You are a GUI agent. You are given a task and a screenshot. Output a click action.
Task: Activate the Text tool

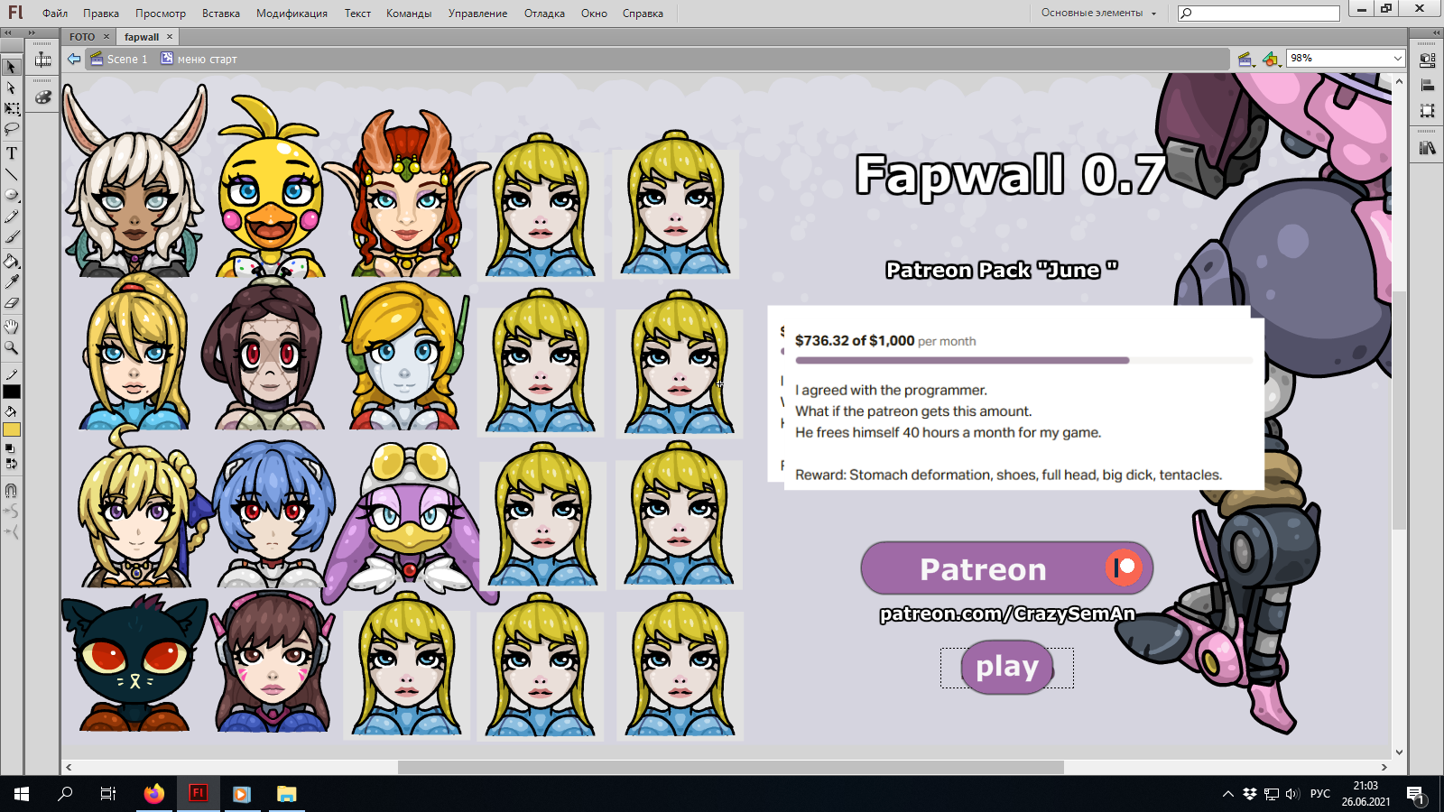point(12,153)
